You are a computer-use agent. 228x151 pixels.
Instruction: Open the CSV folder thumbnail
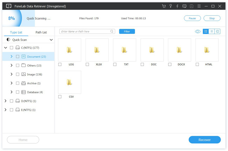coord(69,82)
